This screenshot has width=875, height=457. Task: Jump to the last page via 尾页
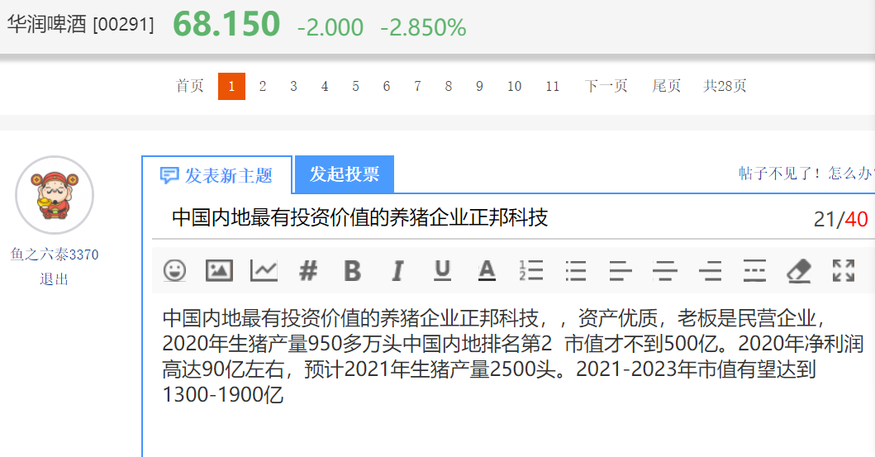[x=666, y=86]
